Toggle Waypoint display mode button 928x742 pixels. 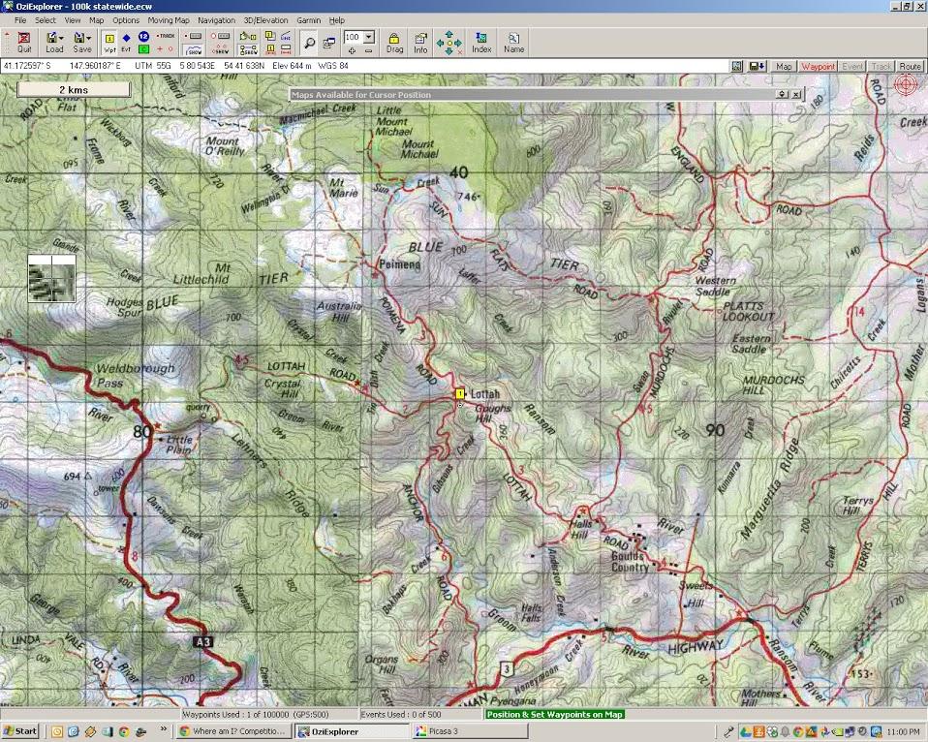(x=818, y=67)
